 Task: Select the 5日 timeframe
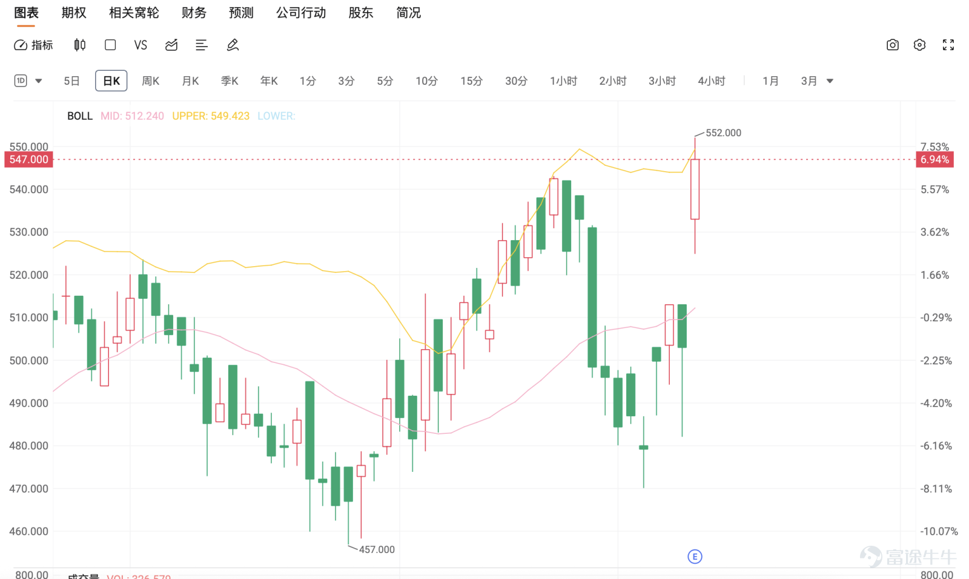coord(71,81)
